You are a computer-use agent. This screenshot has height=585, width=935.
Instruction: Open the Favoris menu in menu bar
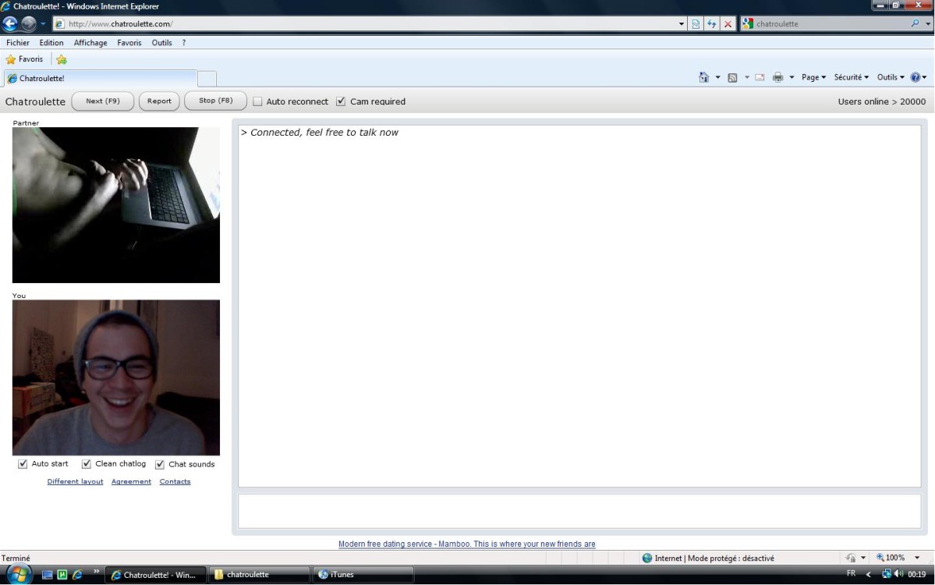(x=129, y=43)
